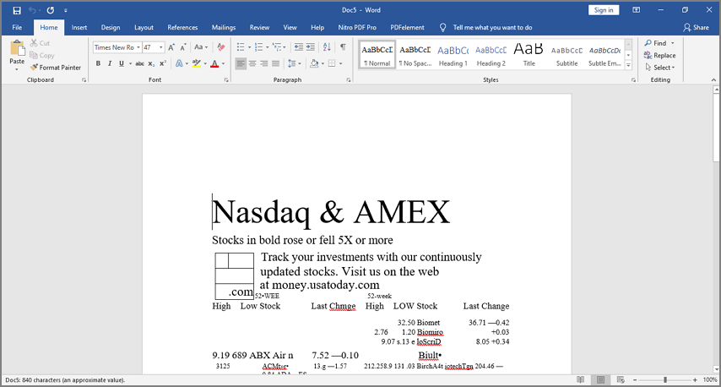Open font size dropdown
The image size is (721, 387).
[x=161, y=47]
